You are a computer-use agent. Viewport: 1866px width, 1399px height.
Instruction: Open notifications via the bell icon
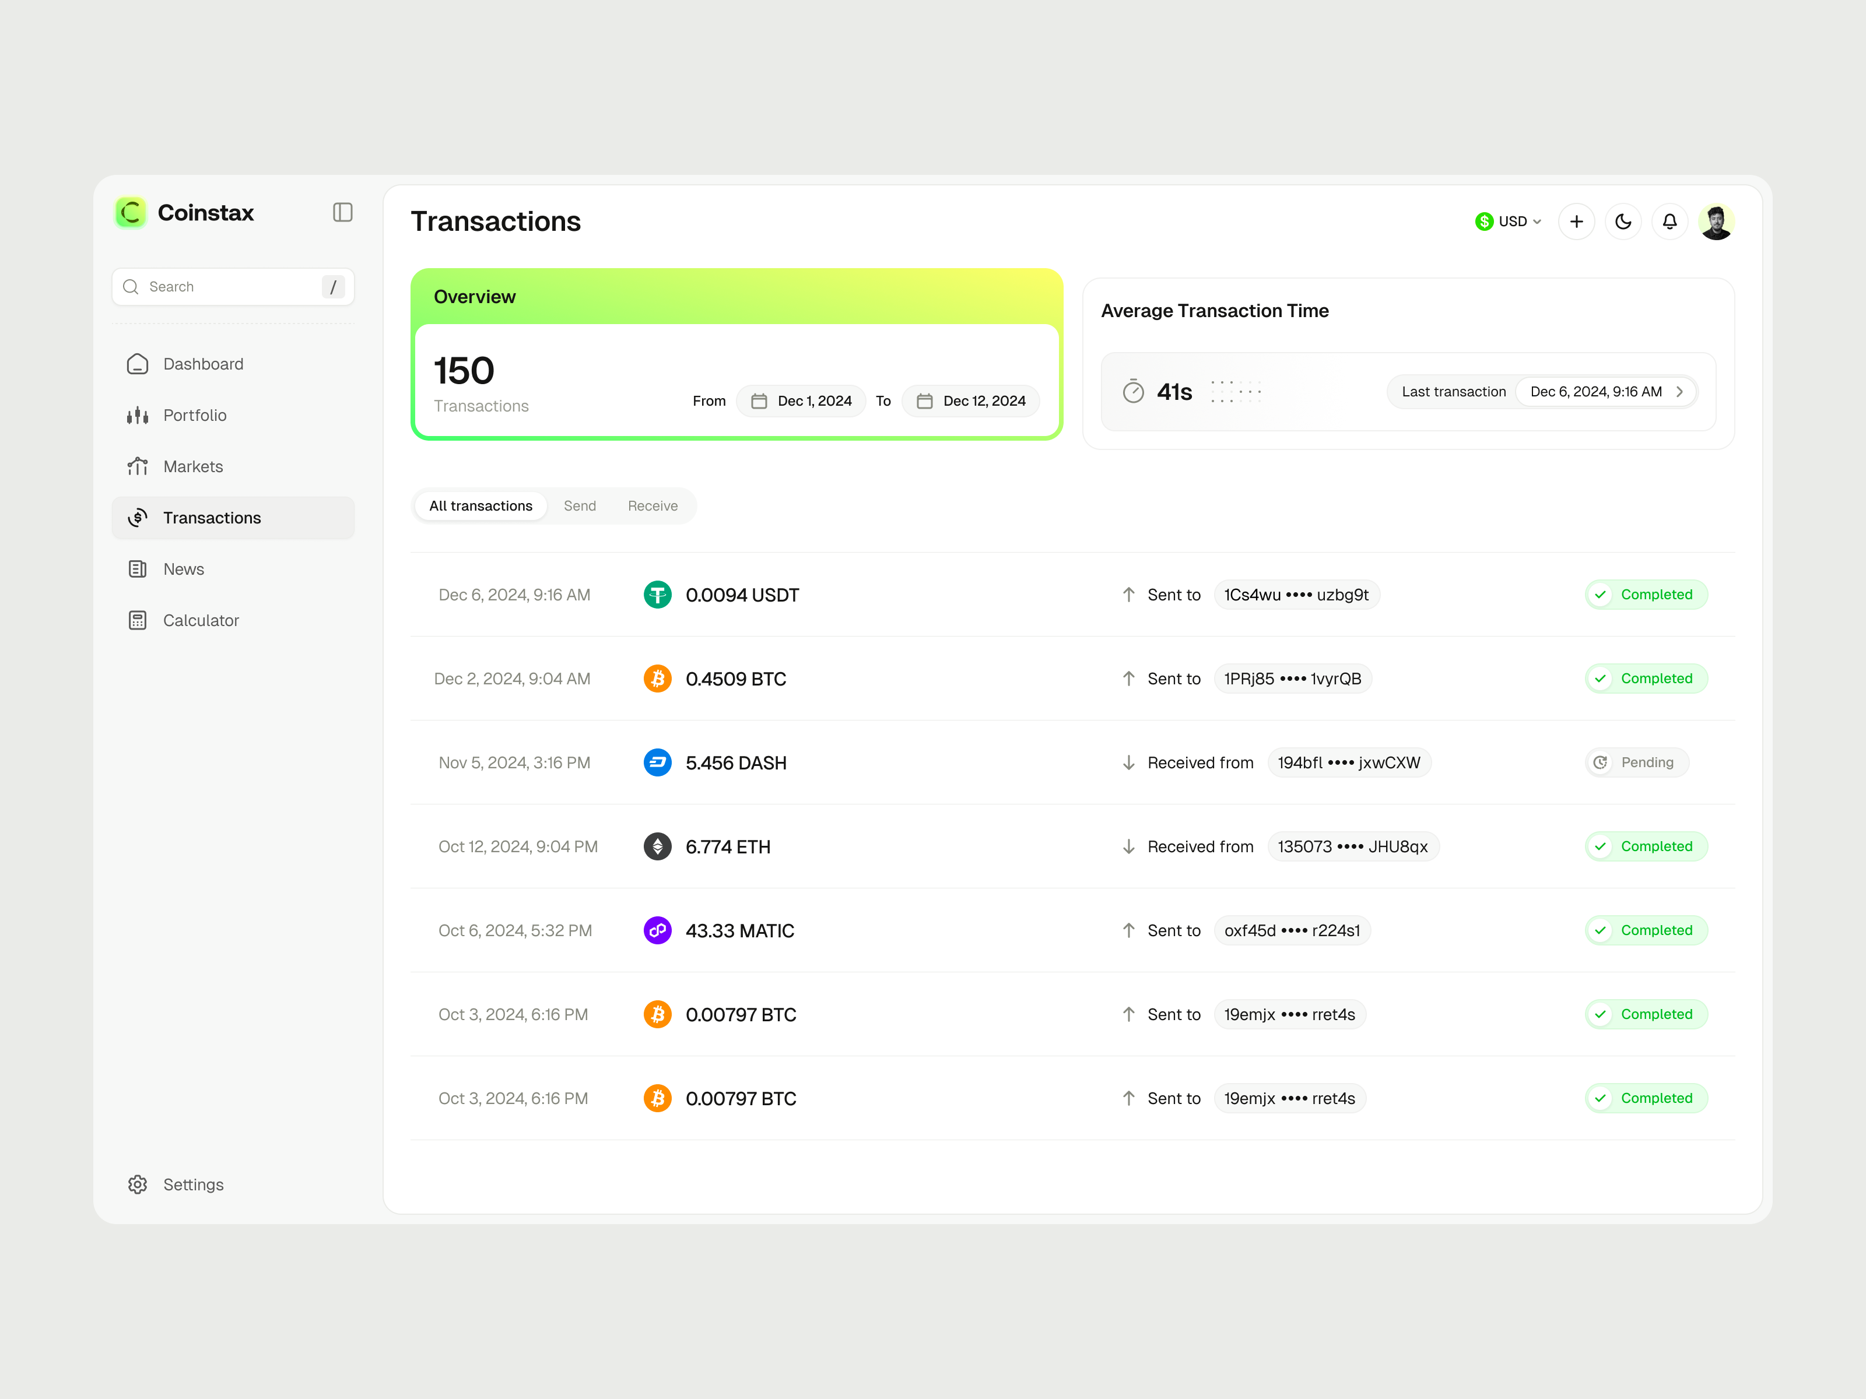(x=1669, y=221)
